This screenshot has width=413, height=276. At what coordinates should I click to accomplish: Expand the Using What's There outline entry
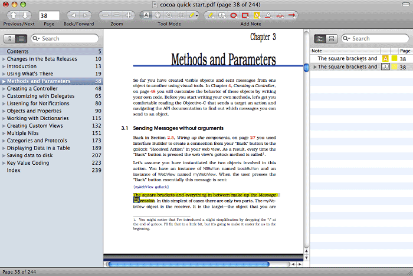pyautogui.click(x=4, y=74)
